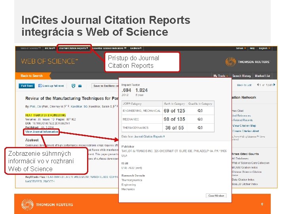This screenshot has width=285, height=214.
Task: Click SciELO Citation Index entry
Action: (x=245, y=184)
